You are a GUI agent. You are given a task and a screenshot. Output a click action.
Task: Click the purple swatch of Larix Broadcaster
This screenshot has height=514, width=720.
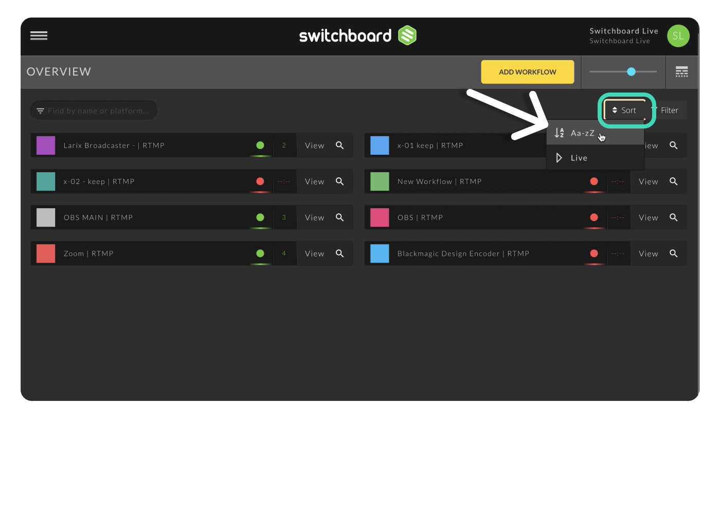46,145
